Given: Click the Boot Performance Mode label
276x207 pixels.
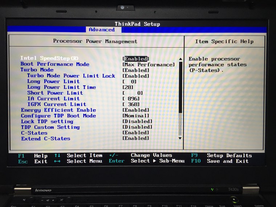Looking at the screenshot, I should click(x=55, y=64).
